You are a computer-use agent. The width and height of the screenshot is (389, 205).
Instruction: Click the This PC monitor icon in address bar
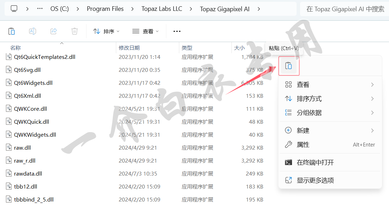(14, 9)
